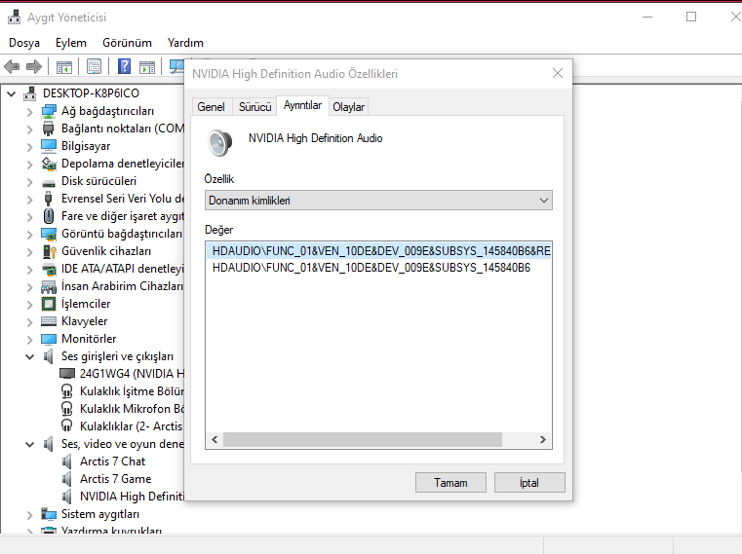The height and width of the screenshot is (554, 742).
Task: Close the NVIDIA properties dialog
Action: (x=558, y=73)
